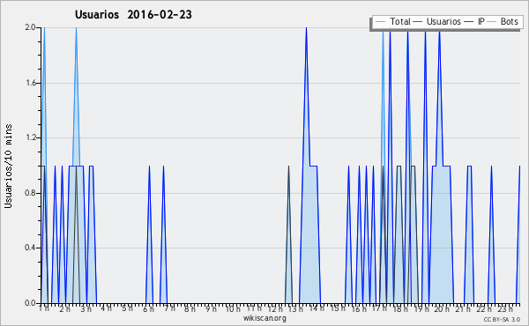Viewport: 529px width, 326px height.
Task: Click the y-axis value '0.8'
Action: (x=30, y=193)
